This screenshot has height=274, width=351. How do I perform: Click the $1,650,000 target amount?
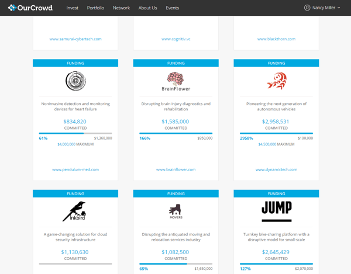click(204, 269)
